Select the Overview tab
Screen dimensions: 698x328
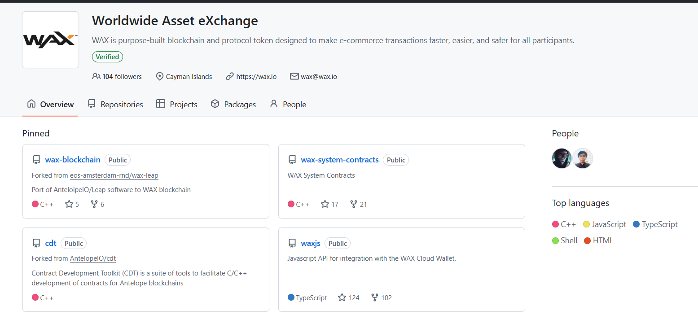tap(50, 104)
